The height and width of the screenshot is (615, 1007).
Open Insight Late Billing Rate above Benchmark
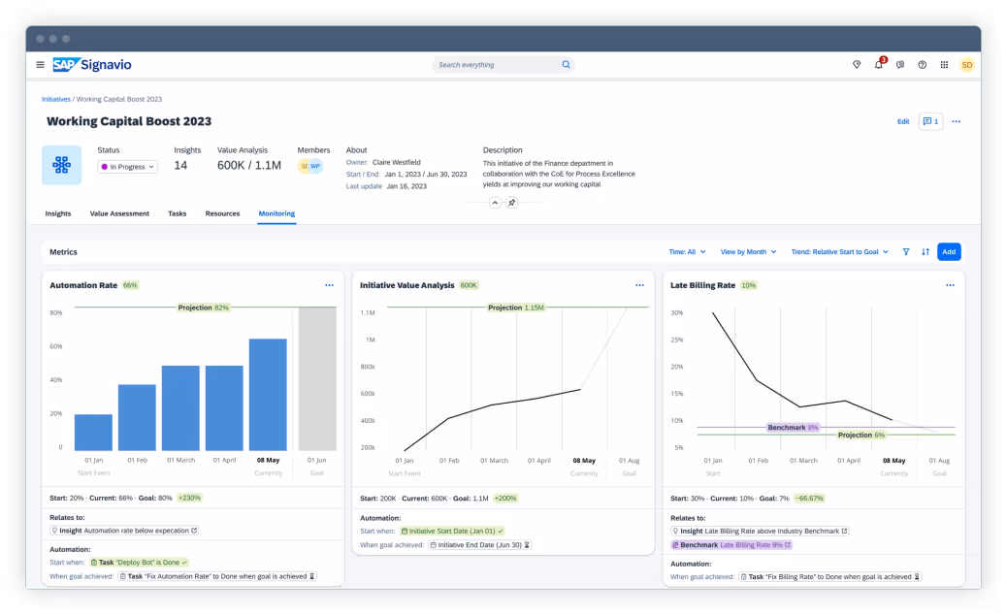click(x=760, y=532)
